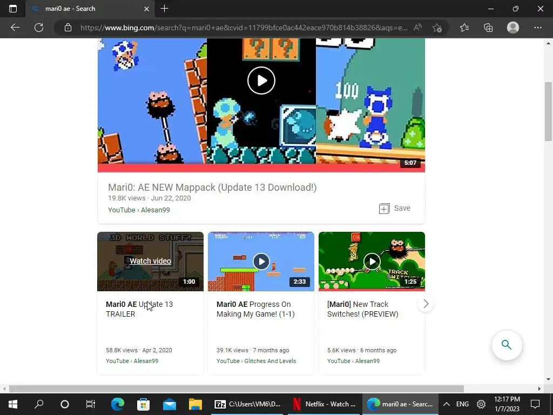Show hidden system tray icons chevron

(x=446, y=404)
